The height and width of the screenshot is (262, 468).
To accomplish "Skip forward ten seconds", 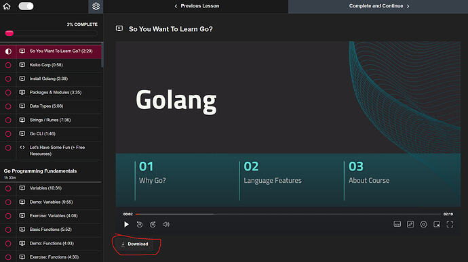I will click(153, 224).
